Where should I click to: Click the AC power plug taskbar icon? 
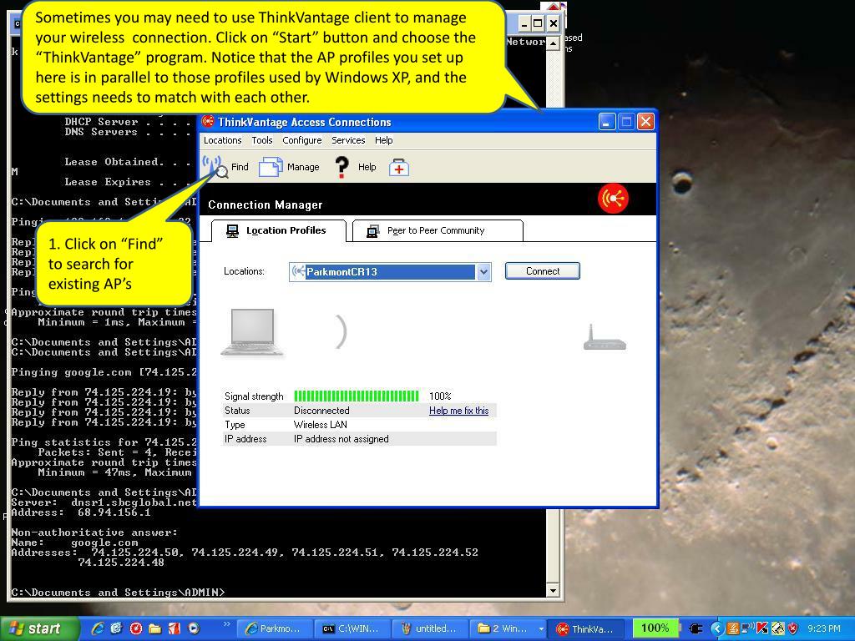[x=695, y=628]
